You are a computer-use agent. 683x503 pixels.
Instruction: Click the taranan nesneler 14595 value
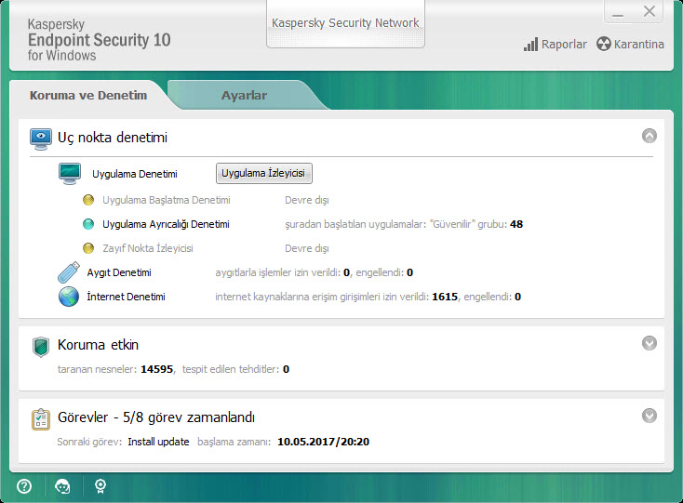157,369
